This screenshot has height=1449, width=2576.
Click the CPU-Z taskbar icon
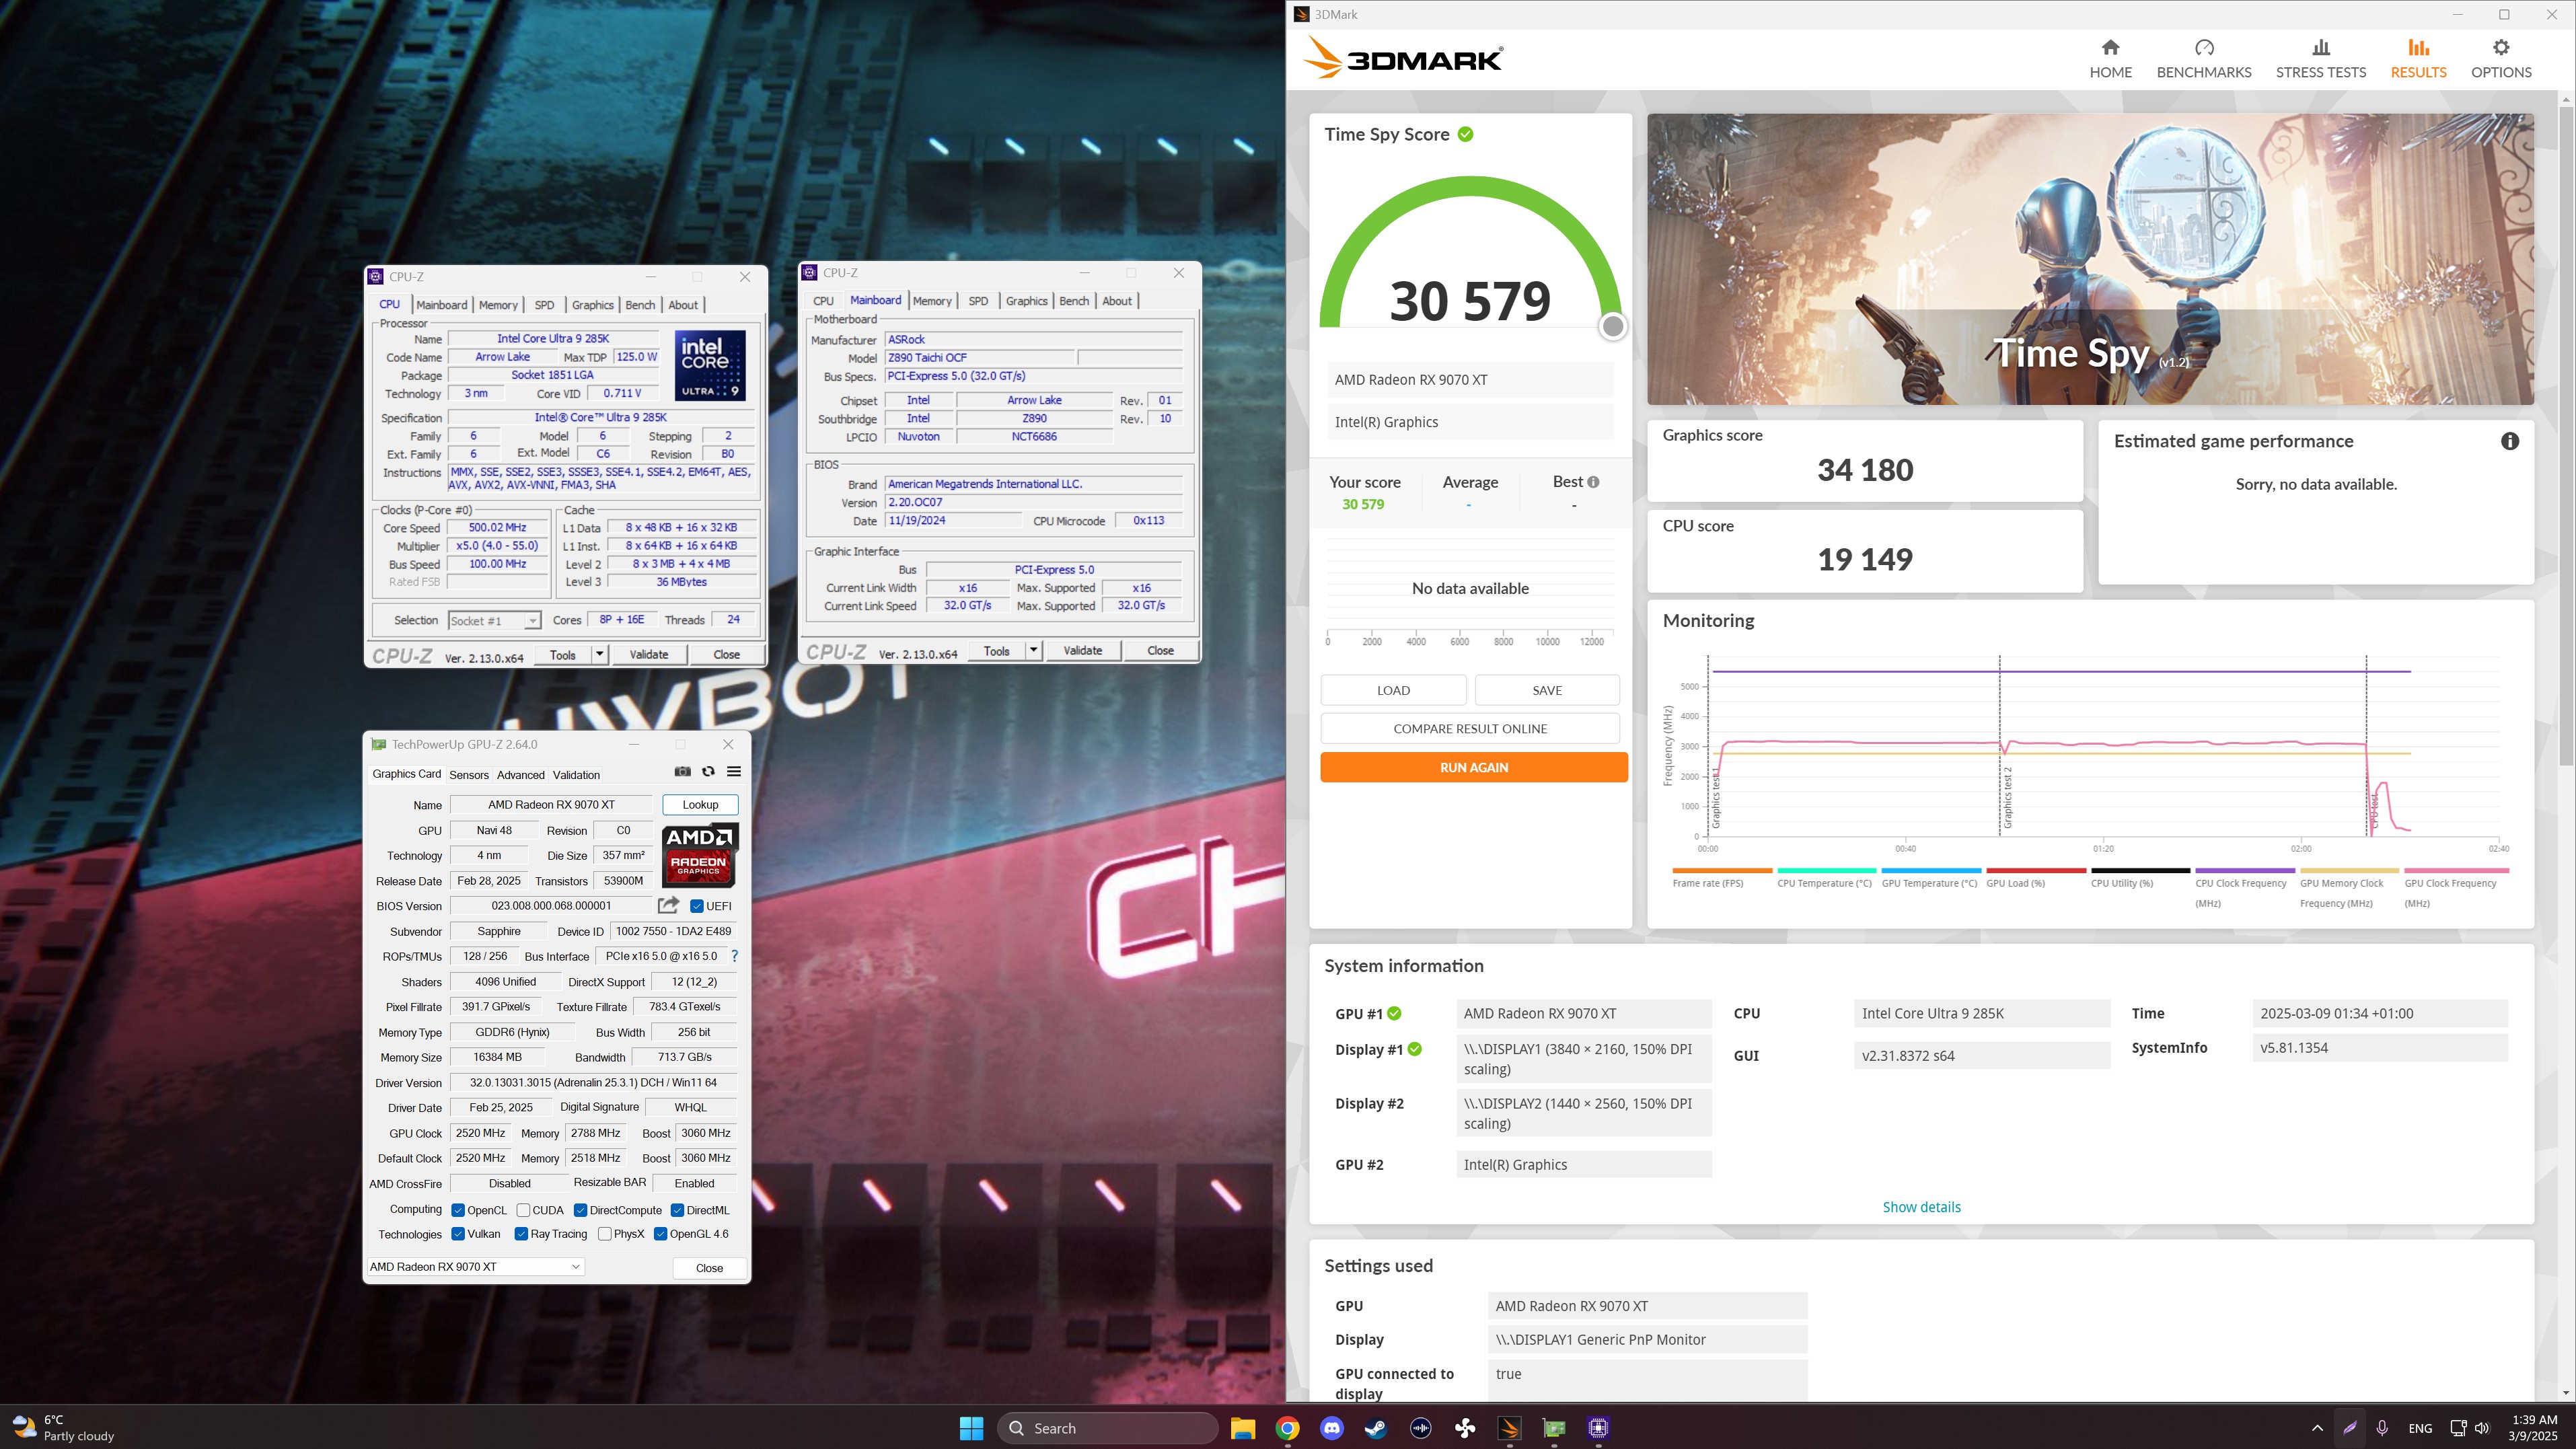click(1598, 1428)
